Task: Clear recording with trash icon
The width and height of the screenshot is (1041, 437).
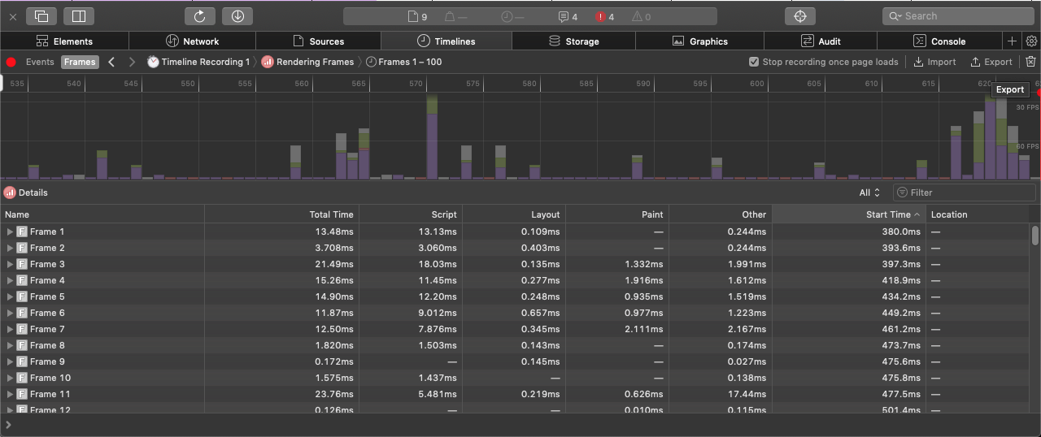Action: (1030, 62)
